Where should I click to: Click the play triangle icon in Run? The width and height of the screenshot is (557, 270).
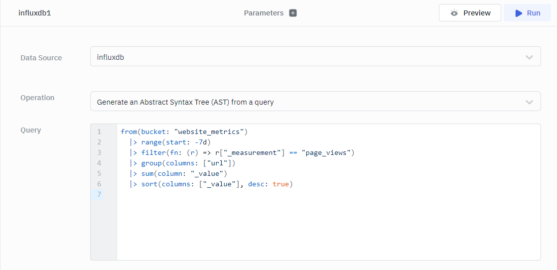pos(519,13)
